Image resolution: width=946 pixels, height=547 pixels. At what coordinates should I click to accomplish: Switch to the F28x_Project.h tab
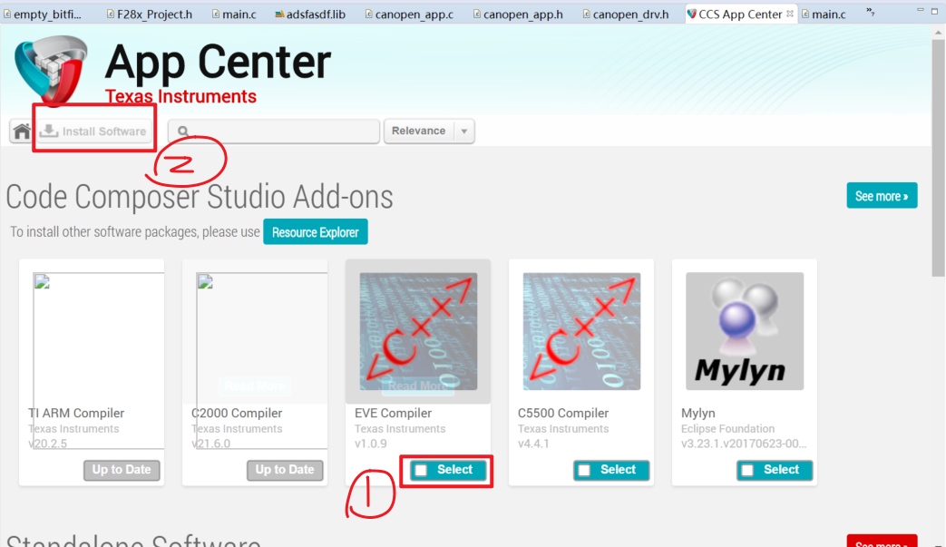click(x=149, y=14)
